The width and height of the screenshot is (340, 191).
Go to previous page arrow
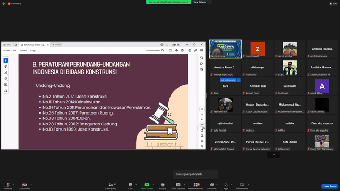click(x=202, y=119)
